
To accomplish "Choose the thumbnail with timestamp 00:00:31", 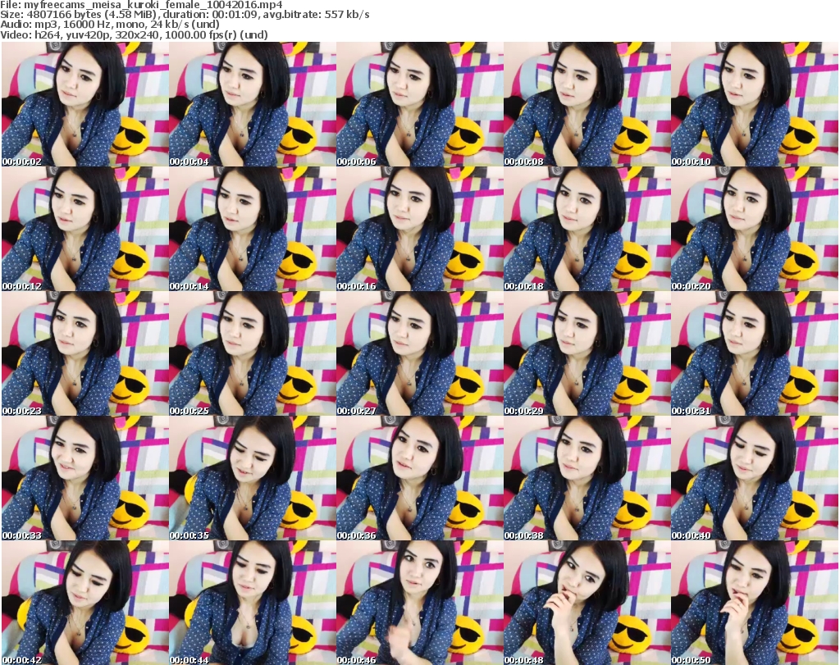I will (755, 354).
